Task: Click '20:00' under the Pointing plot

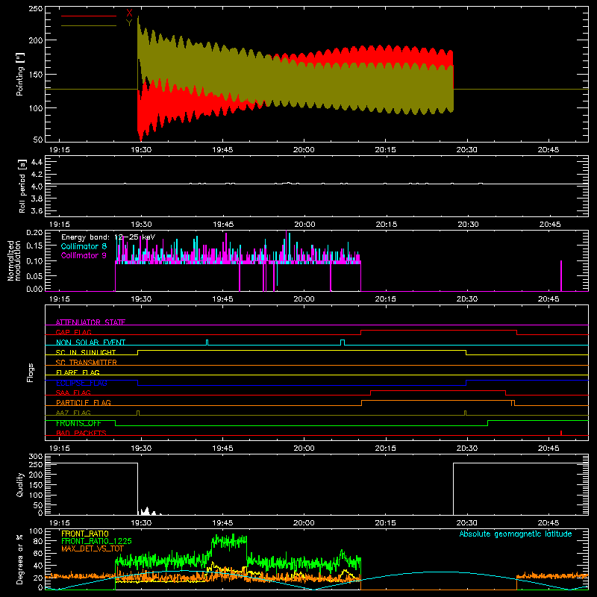Action: pyautogui.click(x=304, y=150)
